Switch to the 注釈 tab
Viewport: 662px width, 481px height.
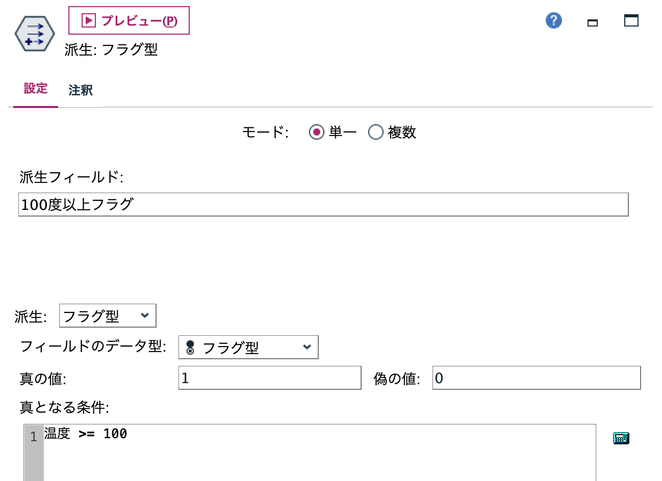pos(80,90)
